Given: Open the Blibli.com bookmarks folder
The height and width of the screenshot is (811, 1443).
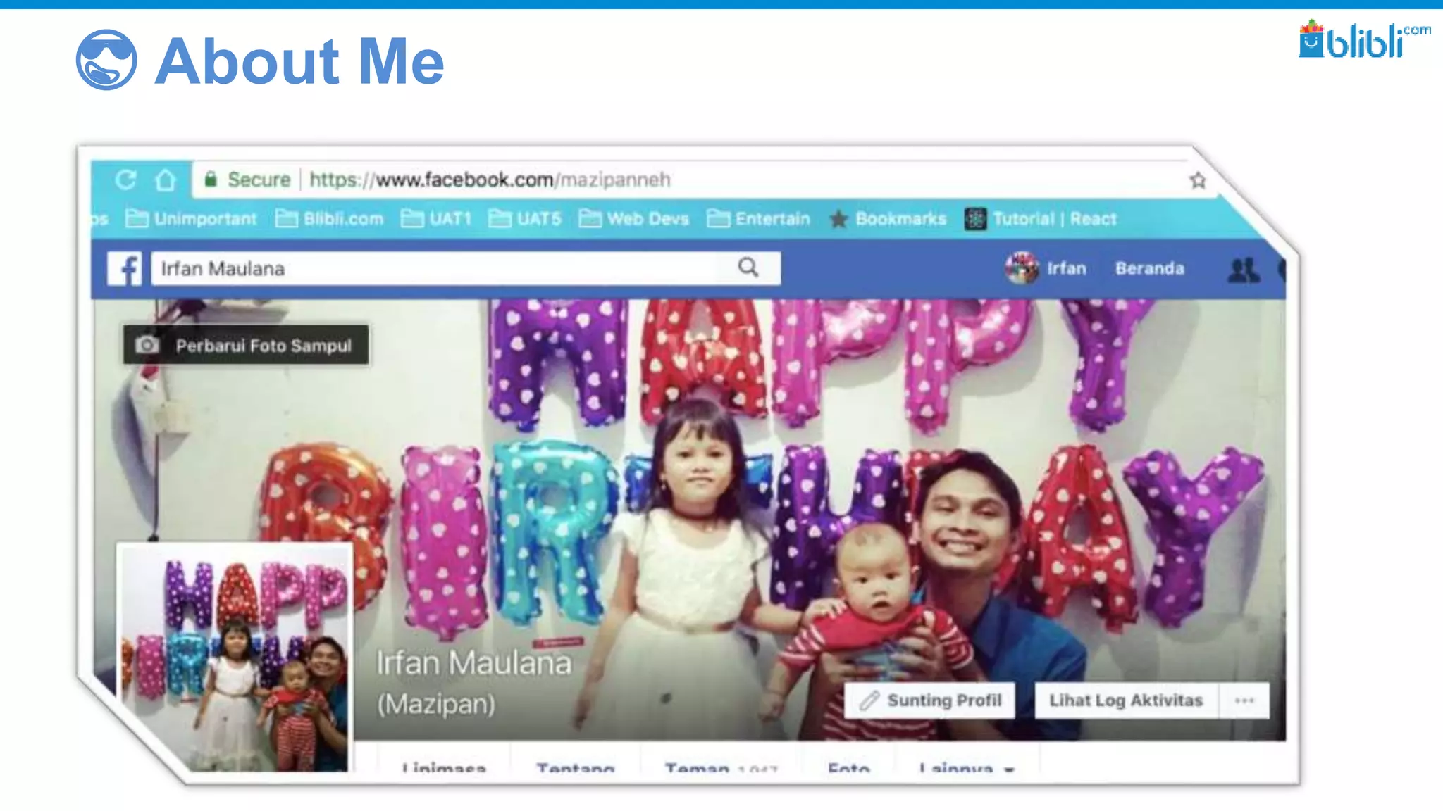Looking at the screenshot, I should pos(329,219).
